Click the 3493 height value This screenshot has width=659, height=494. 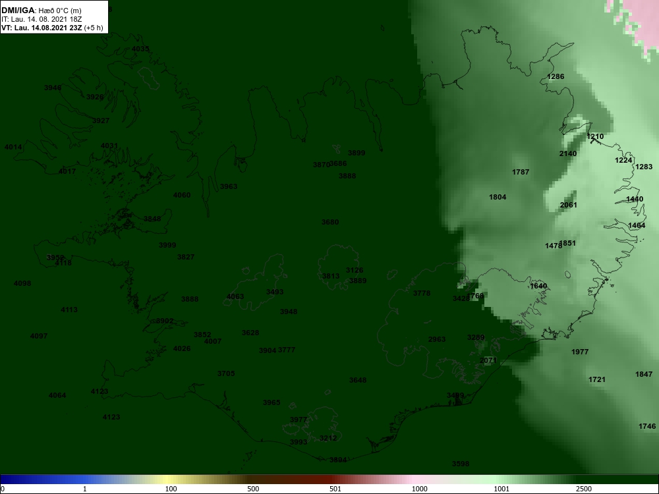(275, 292)
